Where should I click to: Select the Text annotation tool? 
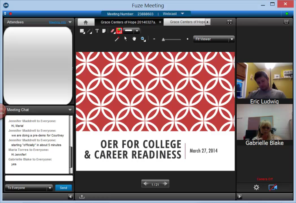pyautogui.click(x=97, y=31)
